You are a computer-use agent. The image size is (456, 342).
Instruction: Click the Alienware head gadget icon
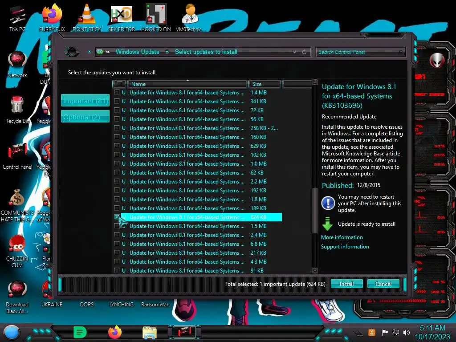coord(437,60)
